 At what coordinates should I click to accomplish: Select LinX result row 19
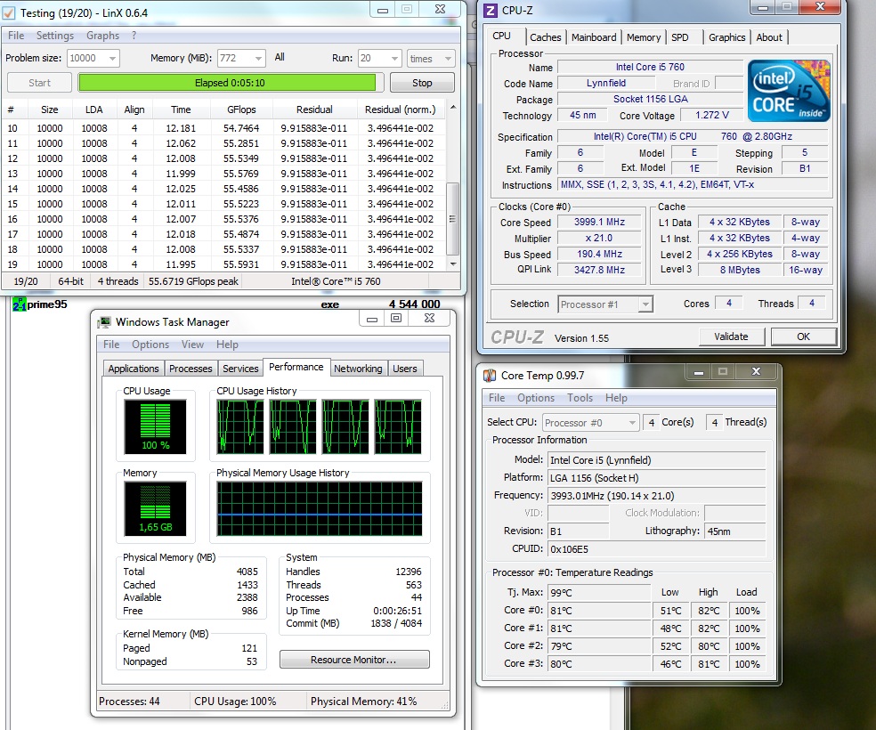point(223,264)
